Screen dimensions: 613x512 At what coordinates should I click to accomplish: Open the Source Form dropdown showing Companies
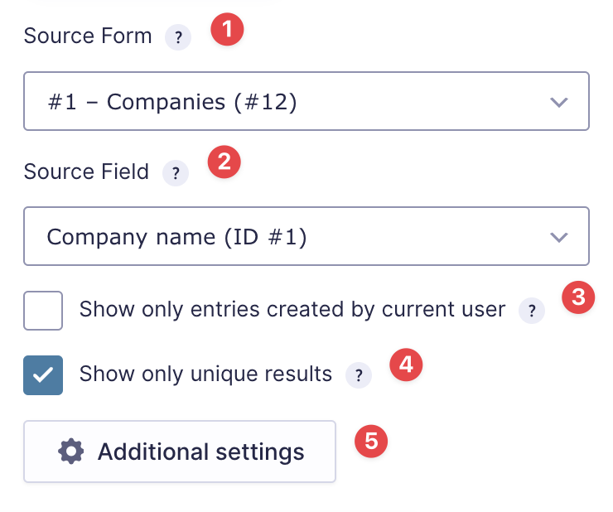[x=306, y=101]
